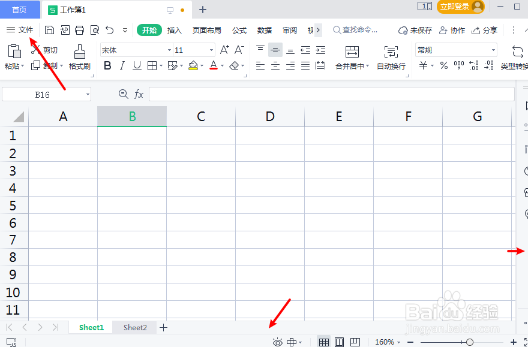
Task: Click the eraser clear icon
Action: 234,65
